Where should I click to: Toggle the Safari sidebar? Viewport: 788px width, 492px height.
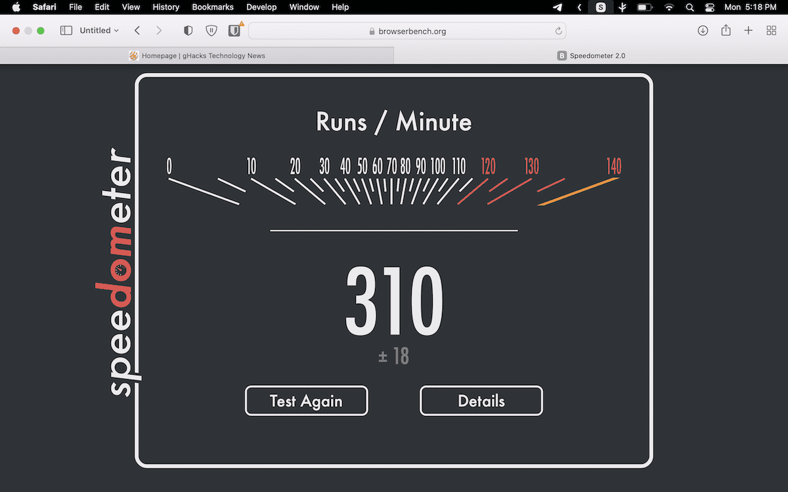[66, 31]
